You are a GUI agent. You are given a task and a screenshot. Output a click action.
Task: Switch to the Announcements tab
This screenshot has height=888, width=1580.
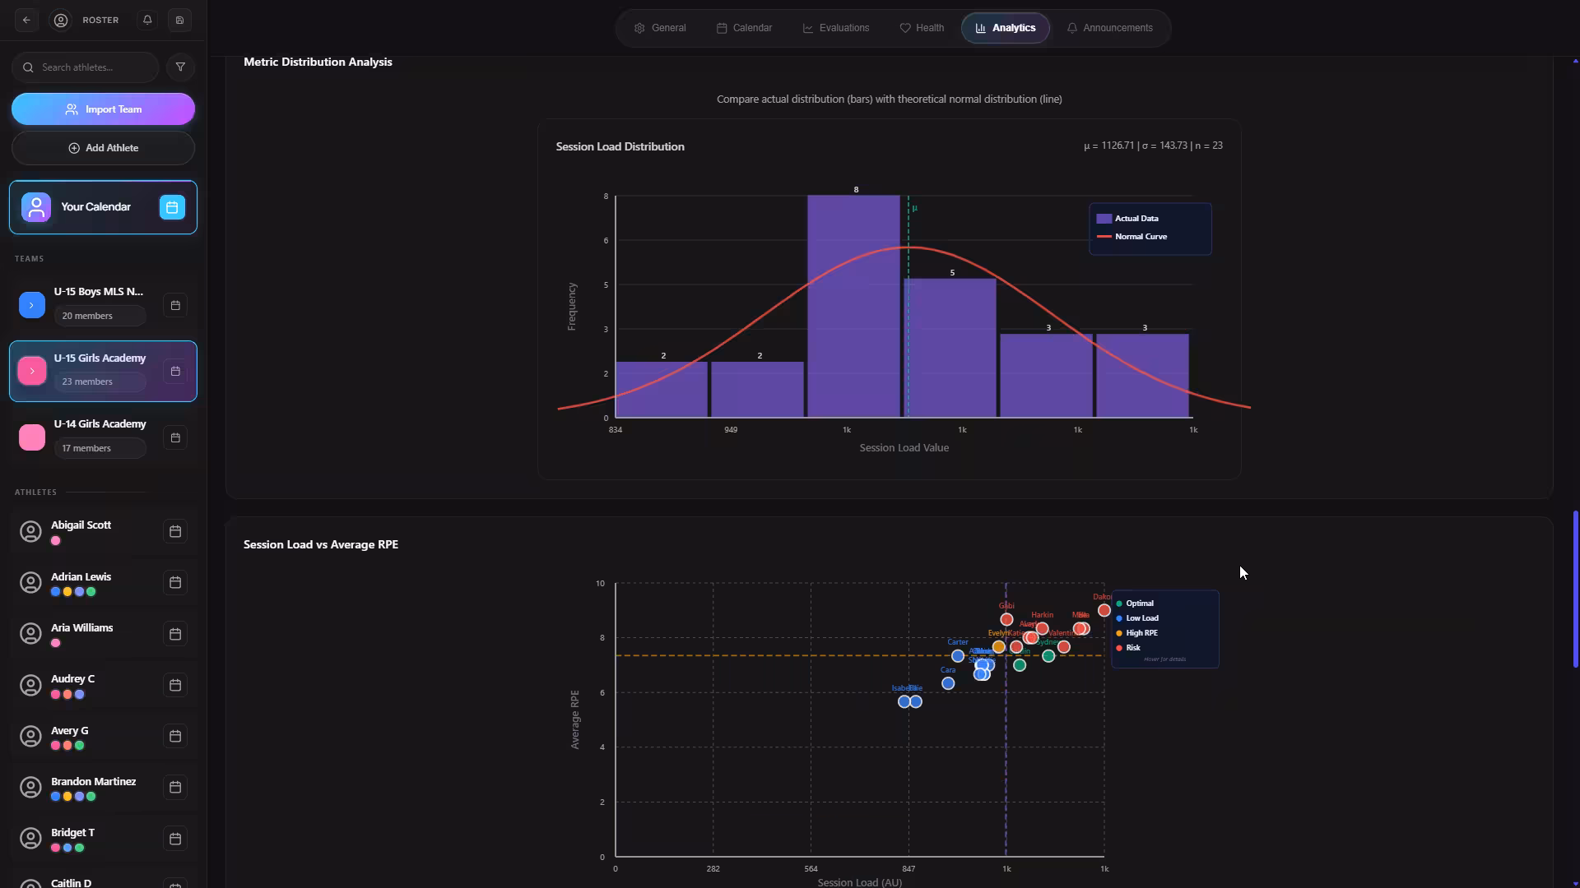[x=1110, y=28]
